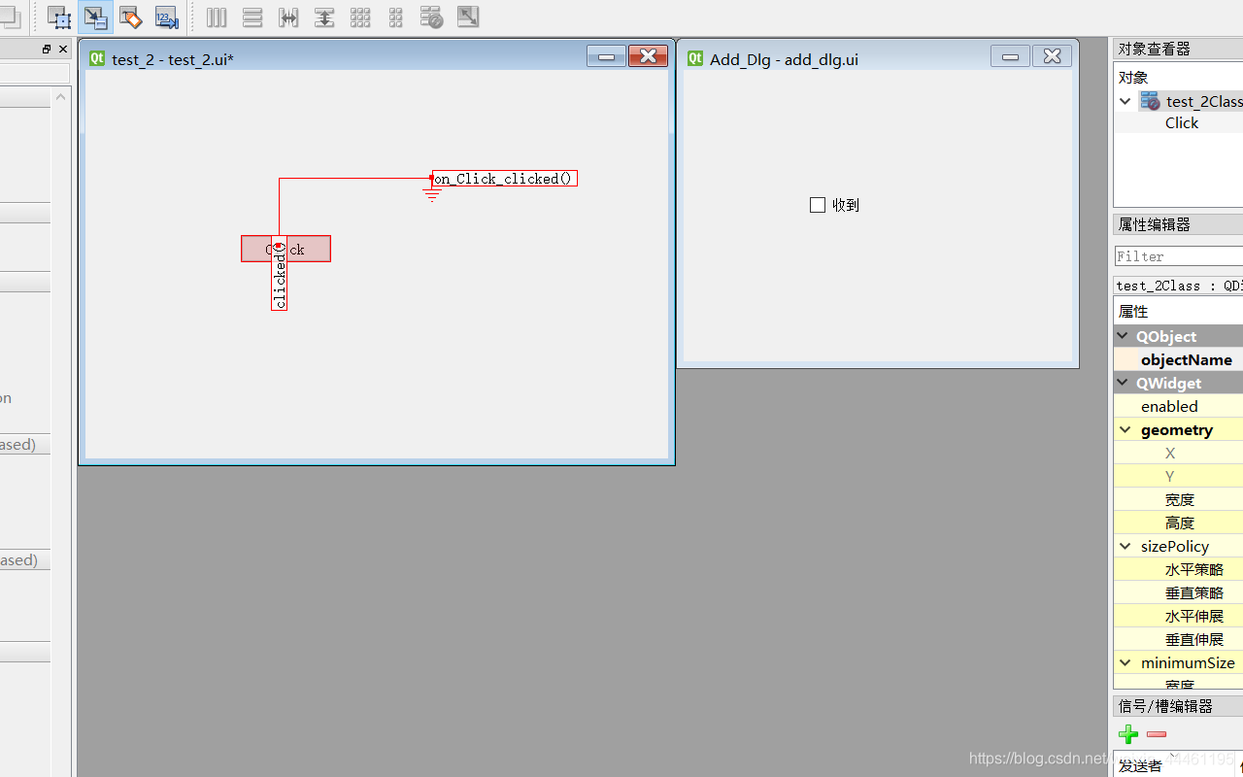The width and height of the screenshot is (1243, 777).
Task: Check the 收到 checkbox in Add_Dlg
Action: pos(818,205)
